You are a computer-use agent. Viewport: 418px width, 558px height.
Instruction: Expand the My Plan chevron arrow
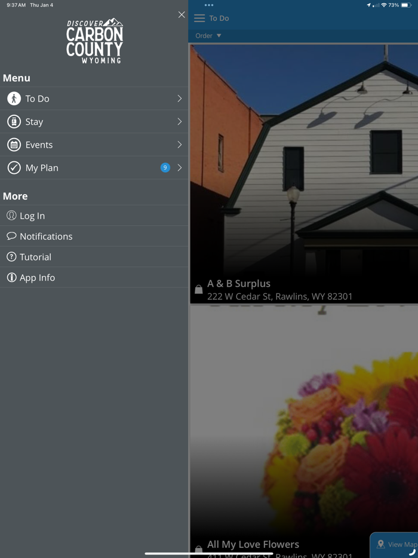[180, 168]
